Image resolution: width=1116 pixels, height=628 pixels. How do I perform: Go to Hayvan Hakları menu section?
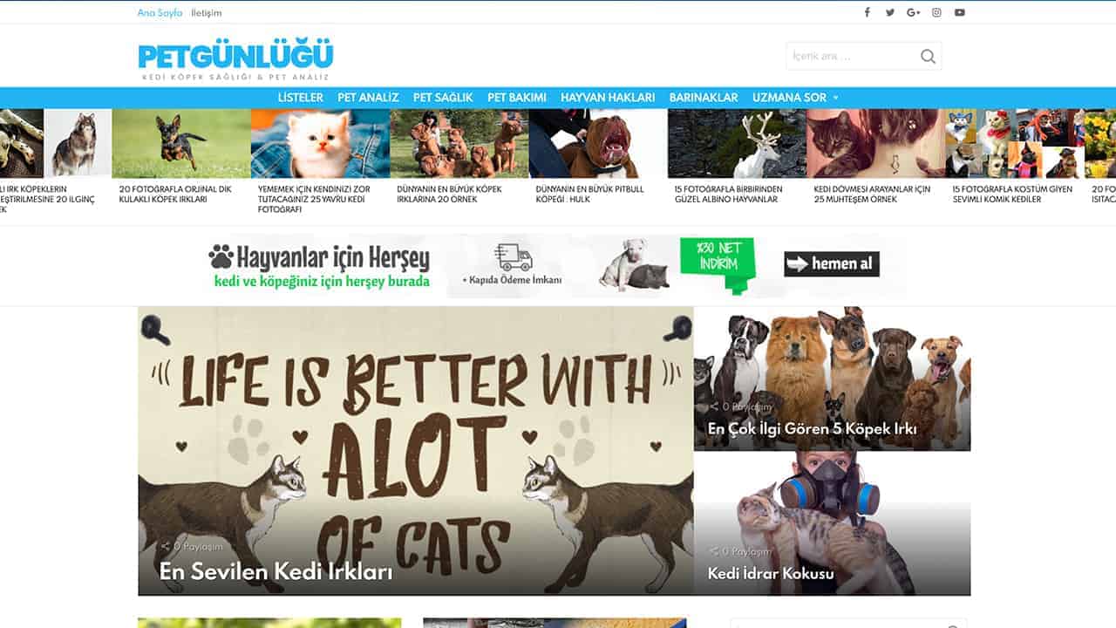(x=608, y=98)
